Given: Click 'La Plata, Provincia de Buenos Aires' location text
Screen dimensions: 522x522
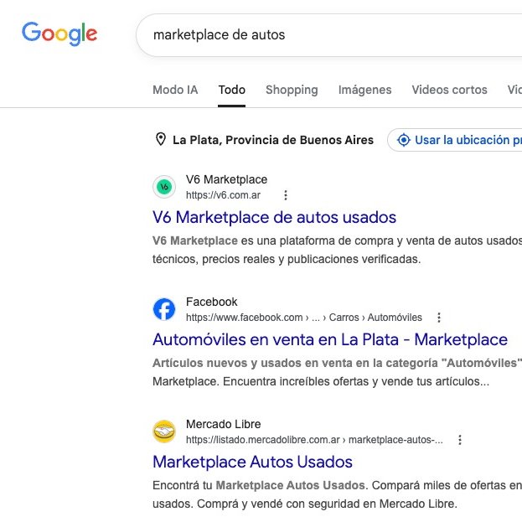Looking at the screenshot, I should pos(273,140).
